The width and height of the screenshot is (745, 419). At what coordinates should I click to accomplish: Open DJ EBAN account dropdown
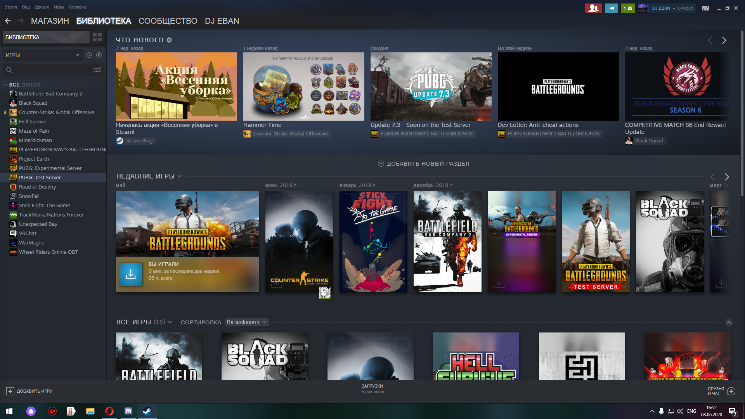tap(672, 8)
